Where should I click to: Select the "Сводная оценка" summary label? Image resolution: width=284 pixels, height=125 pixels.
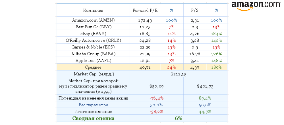pyautogui.click(x=93, y=118)
